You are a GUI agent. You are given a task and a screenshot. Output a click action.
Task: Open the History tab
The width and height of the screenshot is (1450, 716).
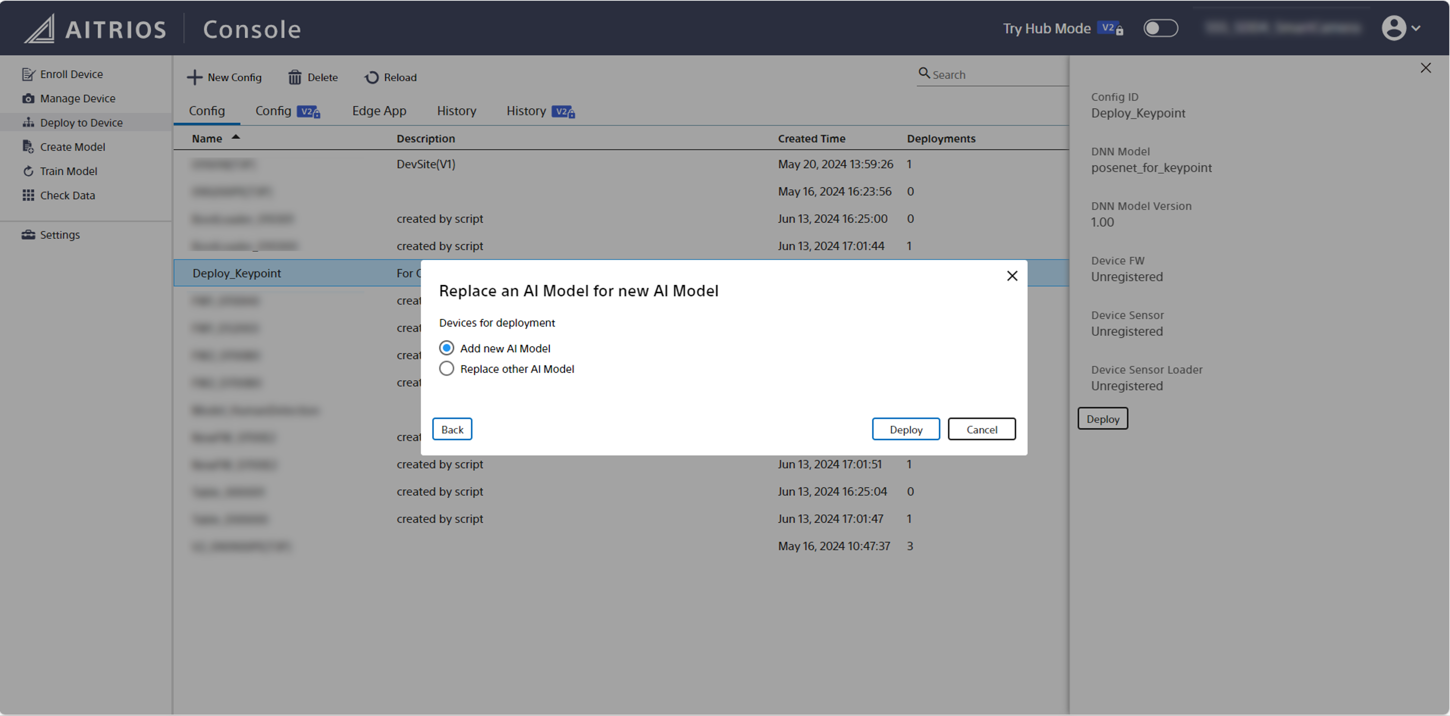point(456,111)
